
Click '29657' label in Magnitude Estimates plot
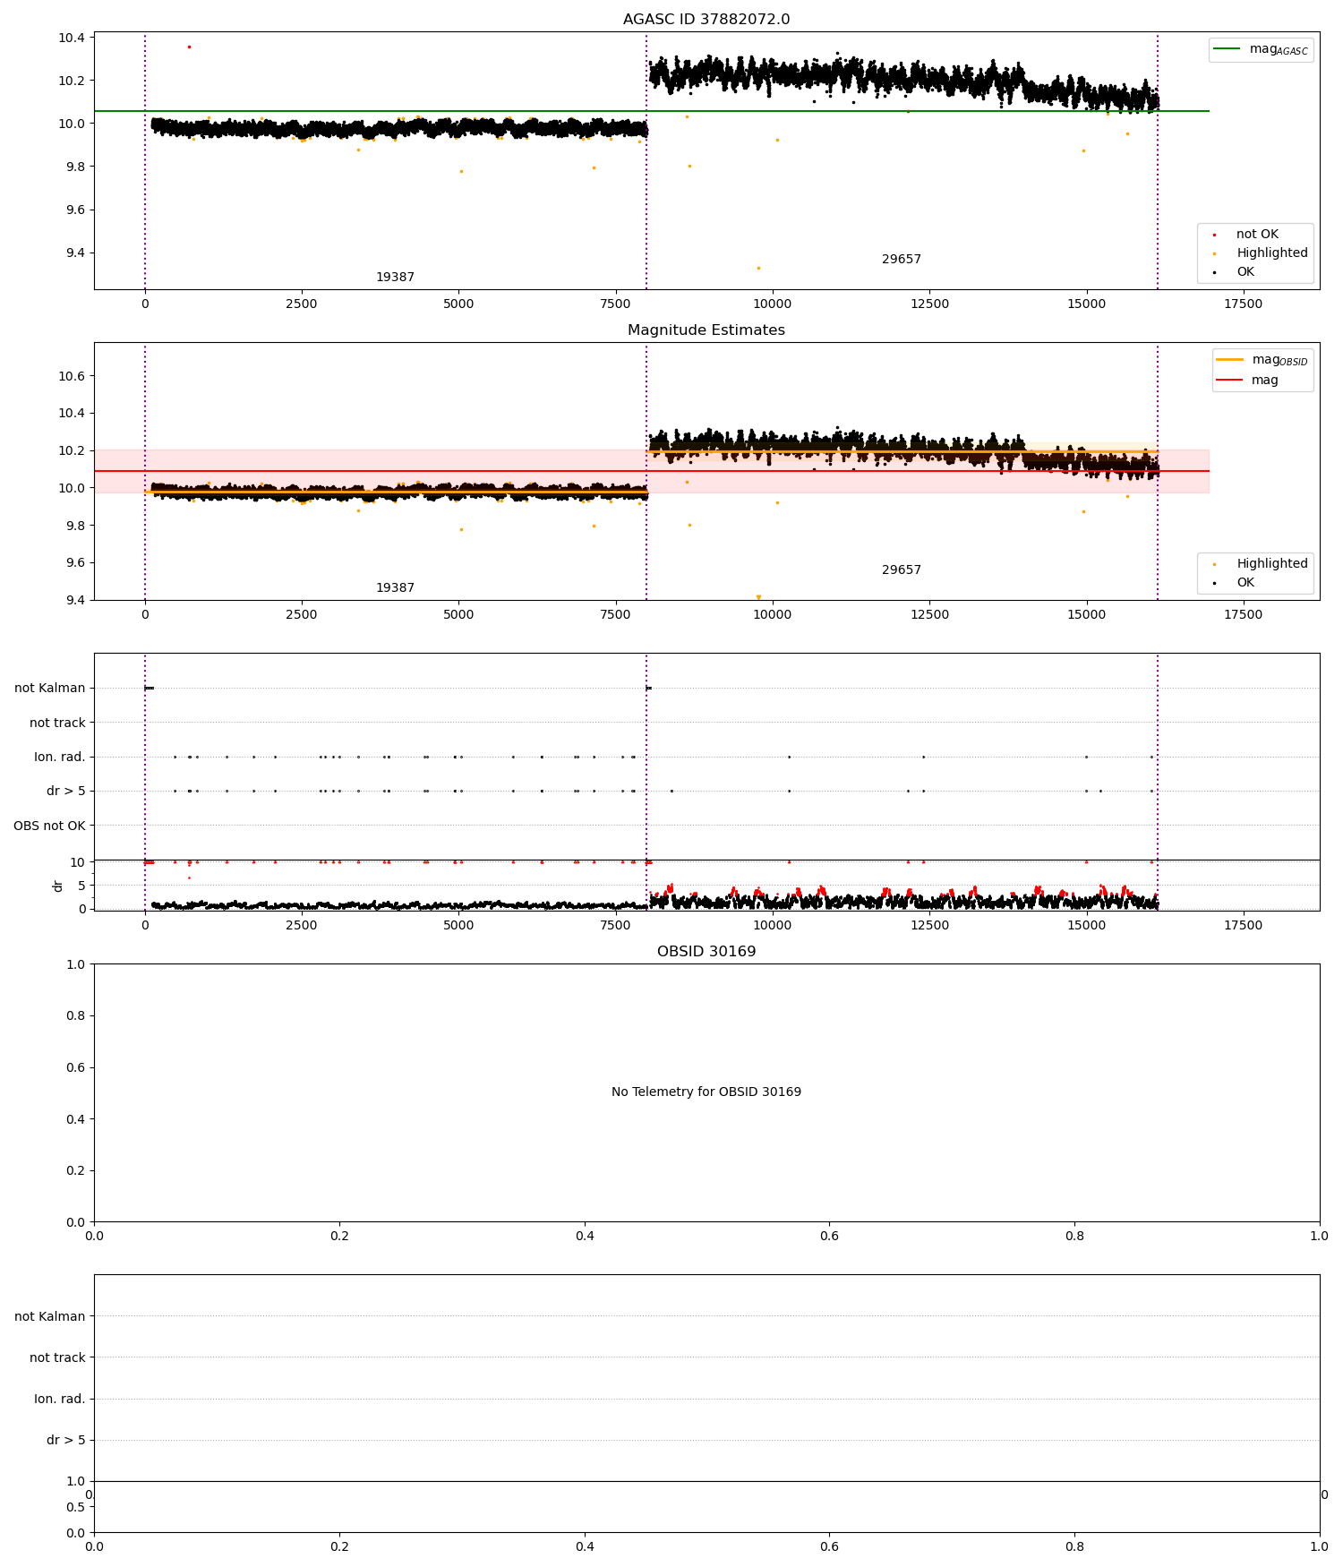tap(902, 570)
